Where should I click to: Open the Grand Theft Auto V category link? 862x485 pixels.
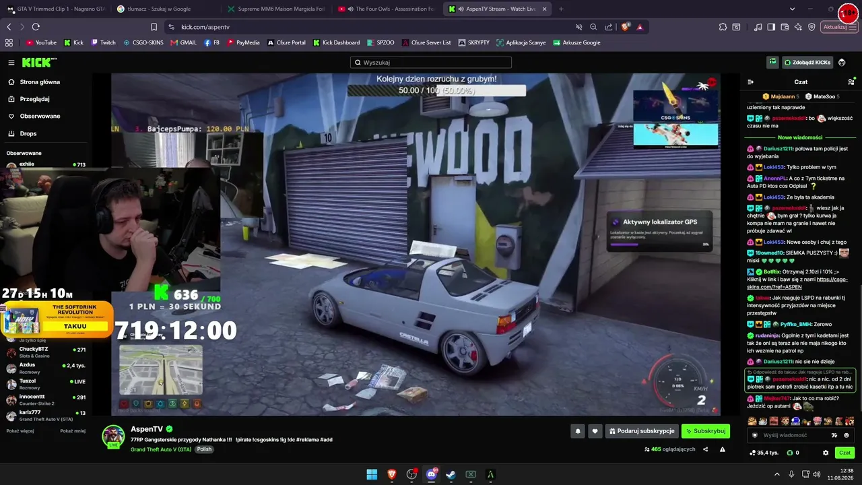click(x=160, y=449)
